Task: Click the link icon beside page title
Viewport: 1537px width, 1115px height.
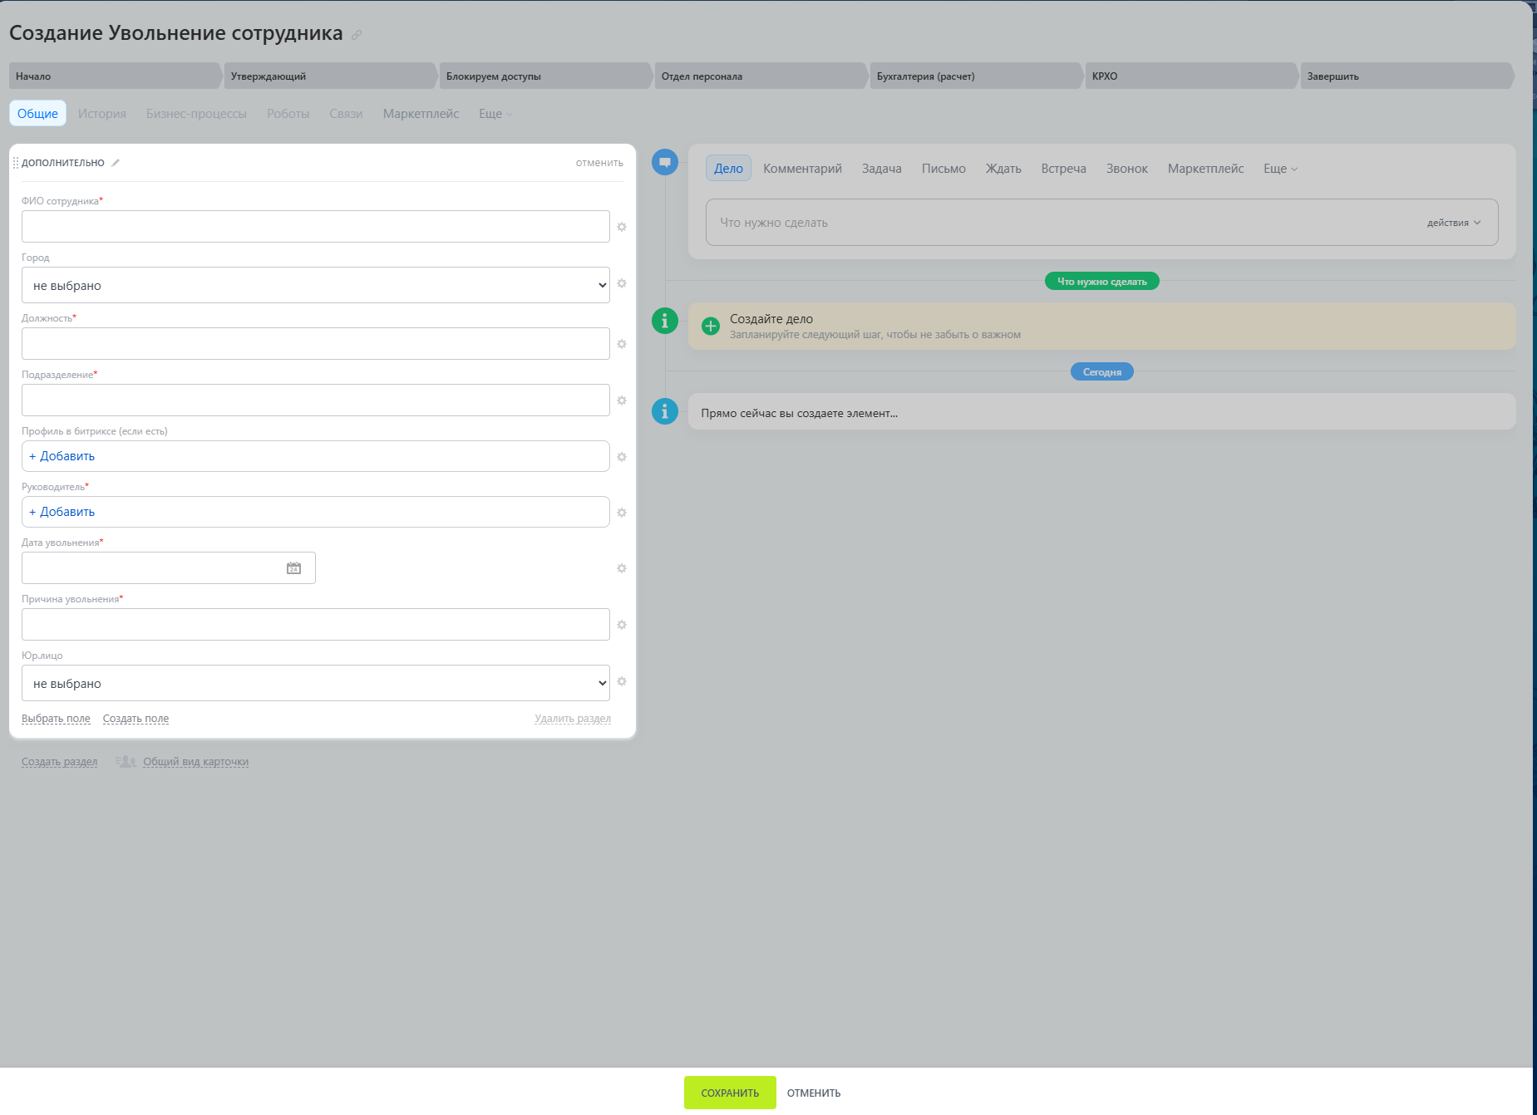Action: 357,35
